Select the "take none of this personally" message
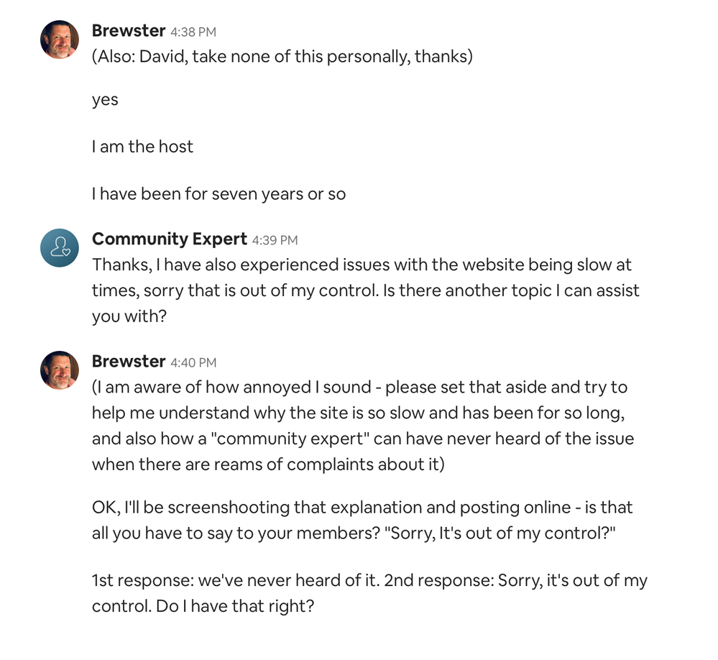Screen dimensions: 718x660 (282, 57)
